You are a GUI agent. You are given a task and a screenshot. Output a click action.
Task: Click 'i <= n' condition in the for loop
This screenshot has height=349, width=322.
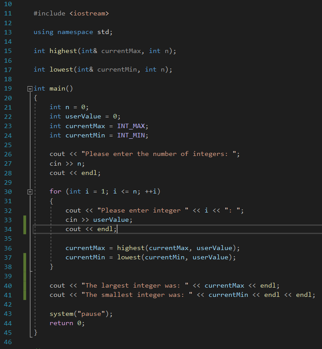[125, 191]
